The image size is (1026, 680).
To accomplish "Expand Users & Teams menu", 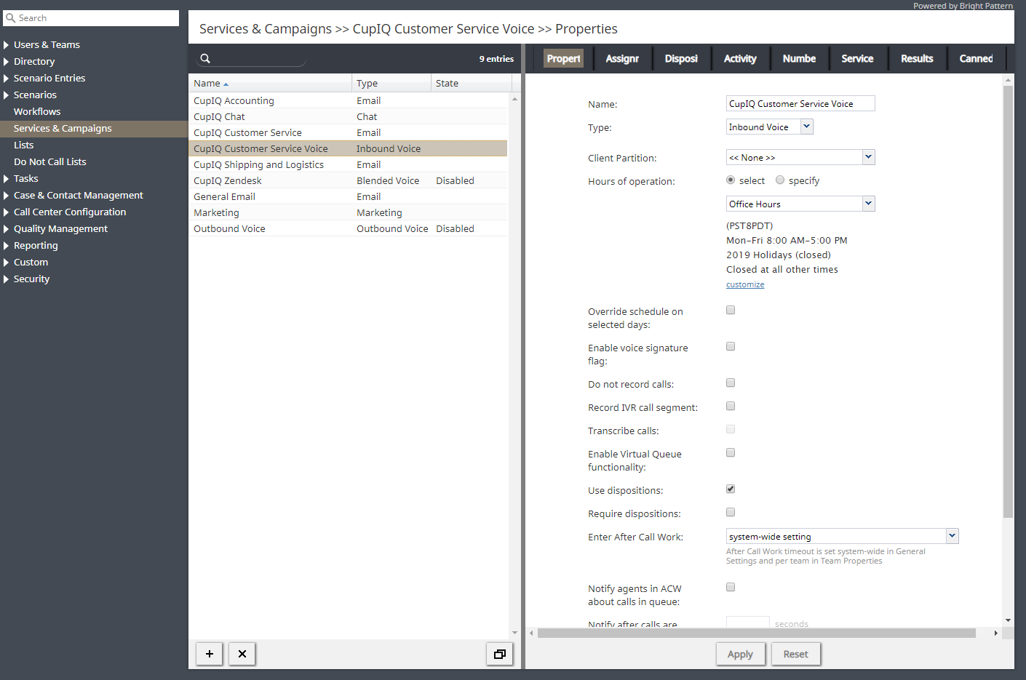I will click(7, 45).
